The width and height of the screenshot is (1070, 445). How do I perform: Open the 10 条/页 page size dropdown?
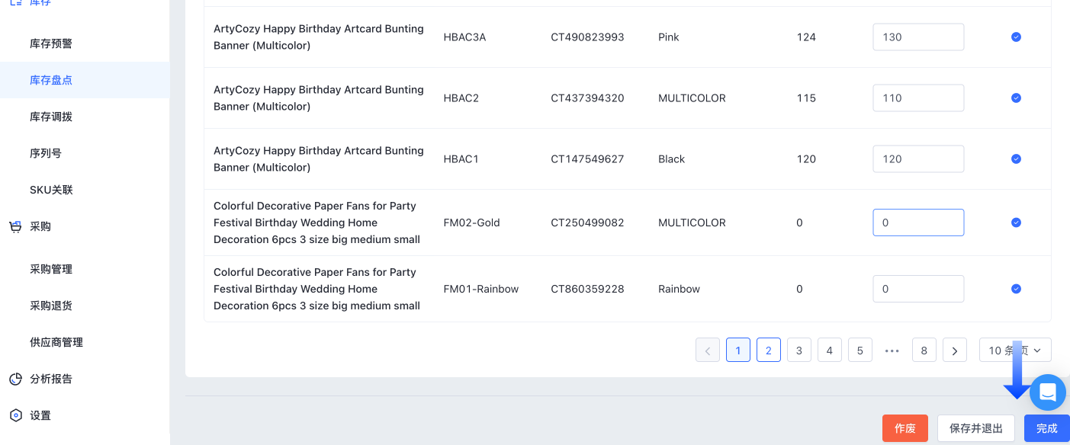coord(1015,351)
